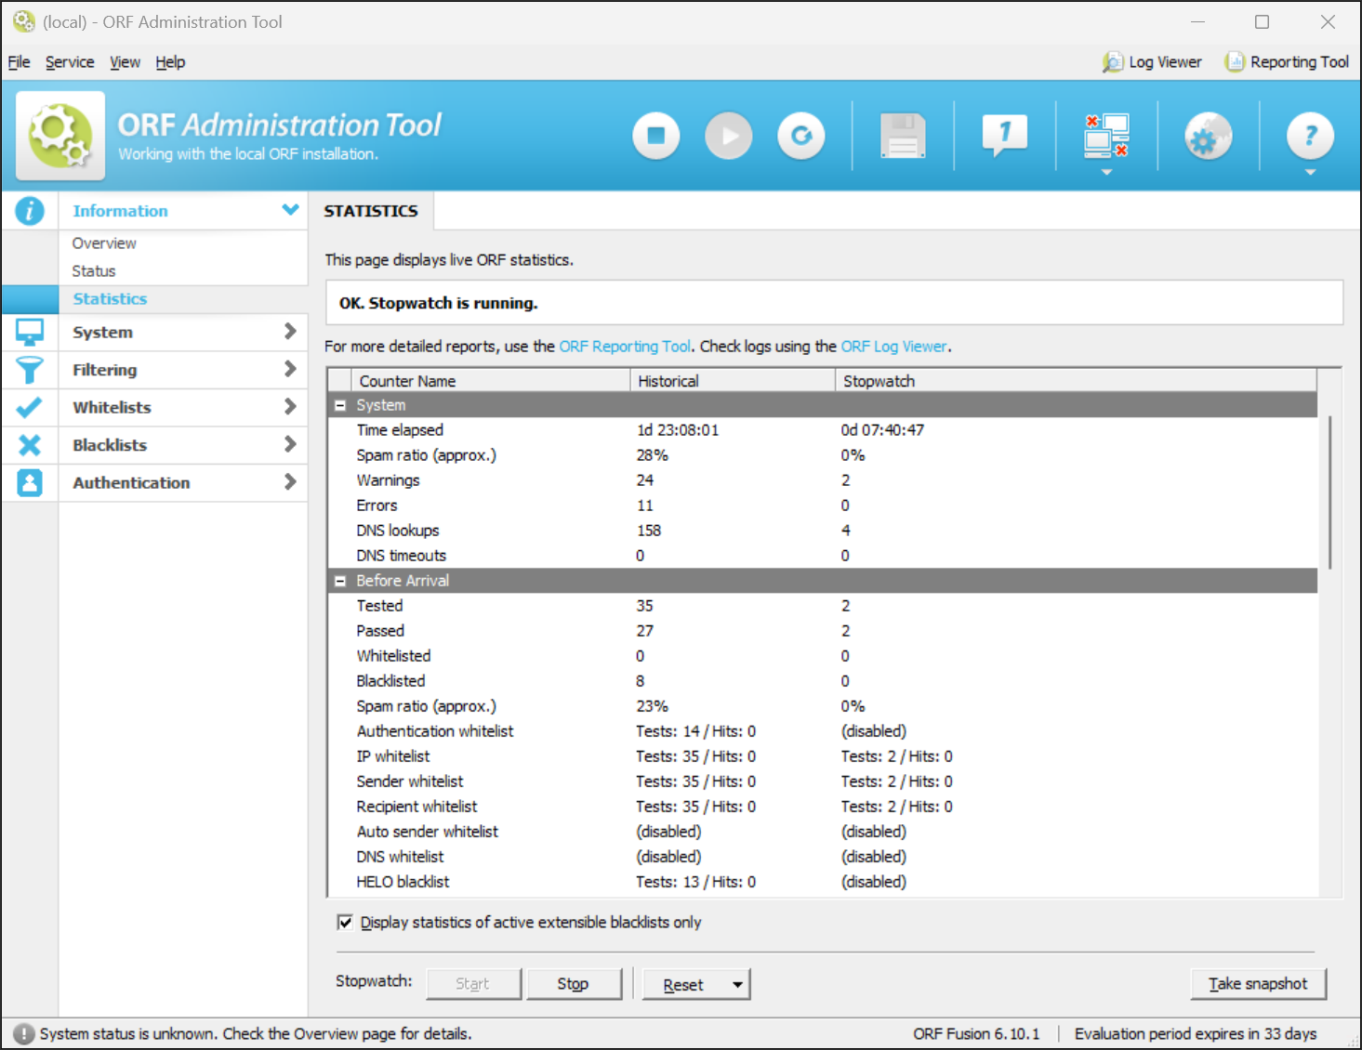Click the Take snapshot button
The width and height of the screenshot is (1362, 1050).
1257,984
